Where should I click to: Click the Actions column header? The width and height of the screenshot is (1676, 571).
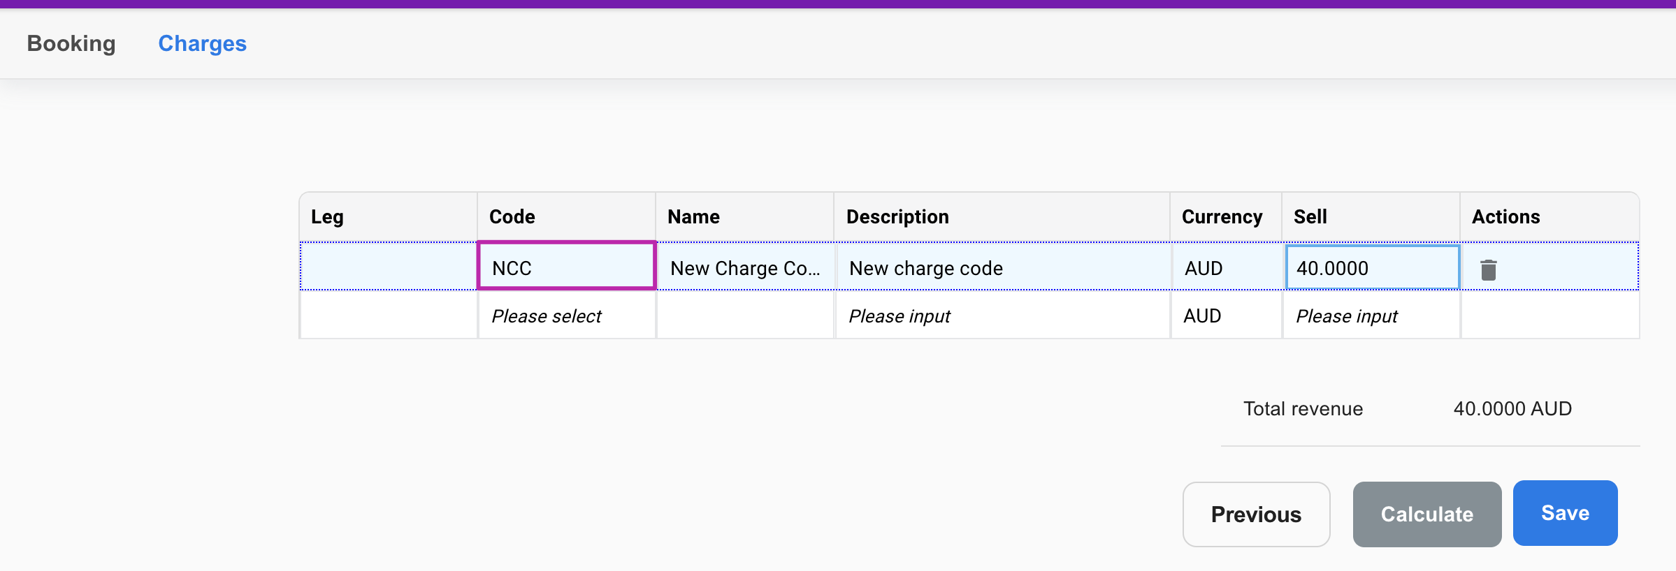pyautogui.click(x=1549, y=216)
